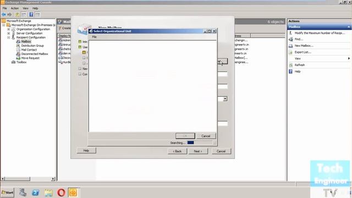Toggle the Show/Hide Action Pane toolbar icon
Screen dimensions: 352x198
37,15
